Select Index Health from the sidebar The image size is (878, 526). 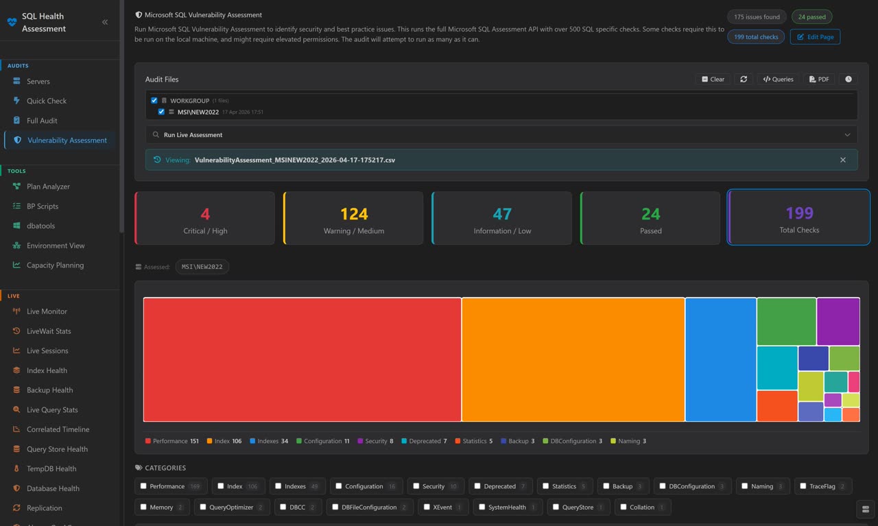coord(45,370)
